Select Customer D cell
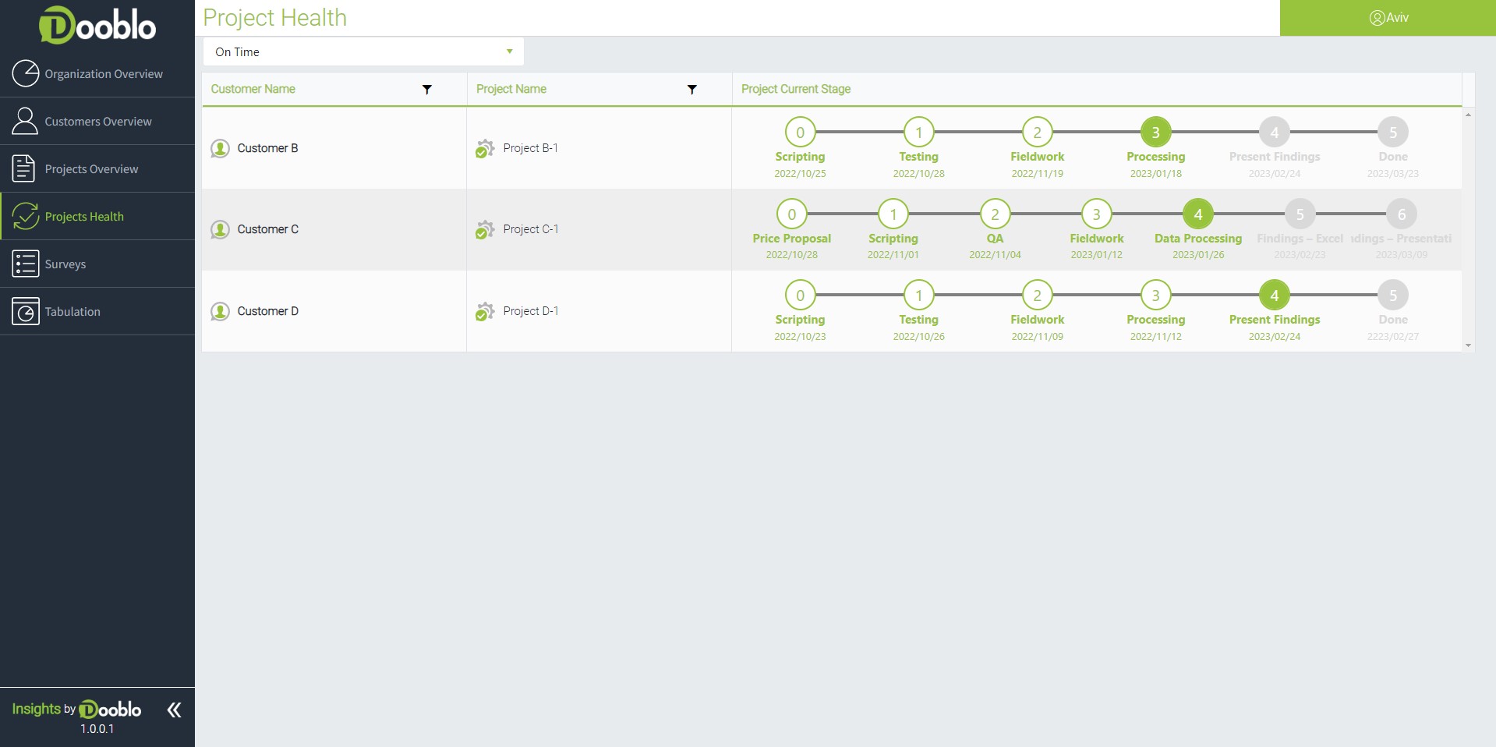The width and height of the screenshot is (1496, 747). pos(334,311)
